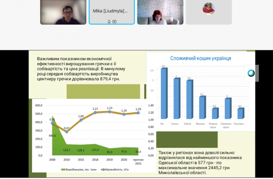
Task: Click the yield data point labeled 0,91 for 2000
Action: (x=52, y=123)
